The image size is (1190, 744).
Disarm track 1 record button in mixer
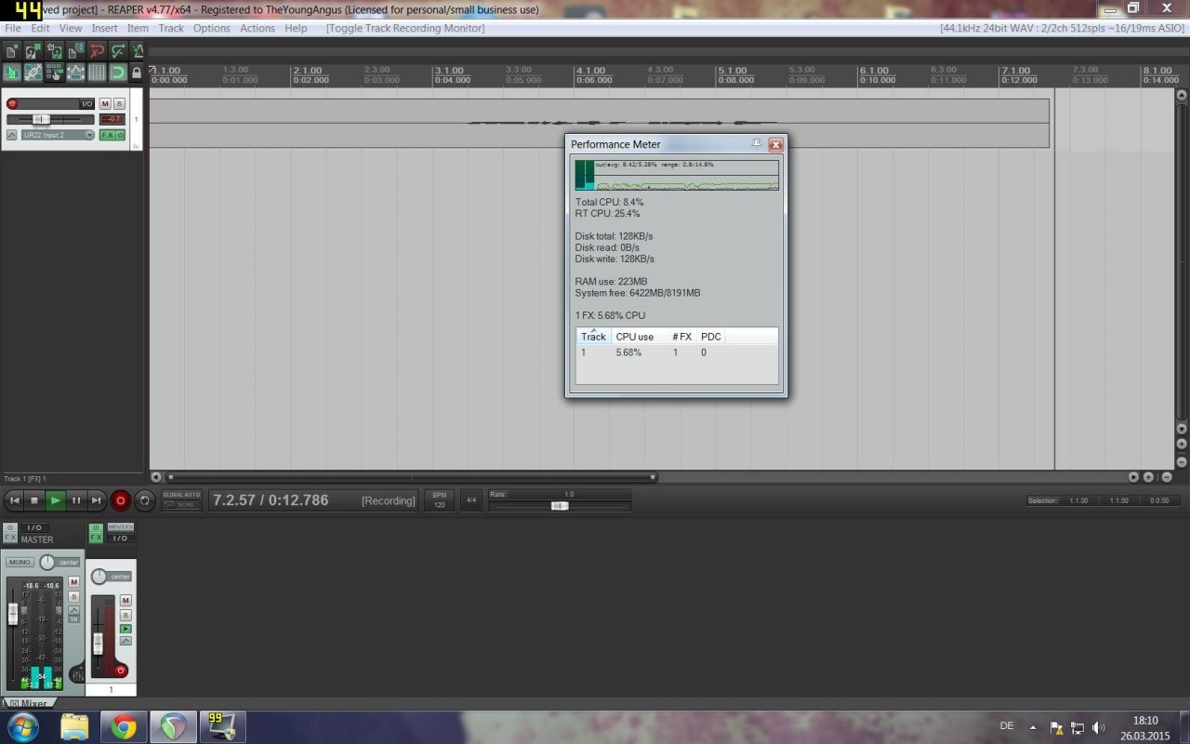[x=121, y=671]
